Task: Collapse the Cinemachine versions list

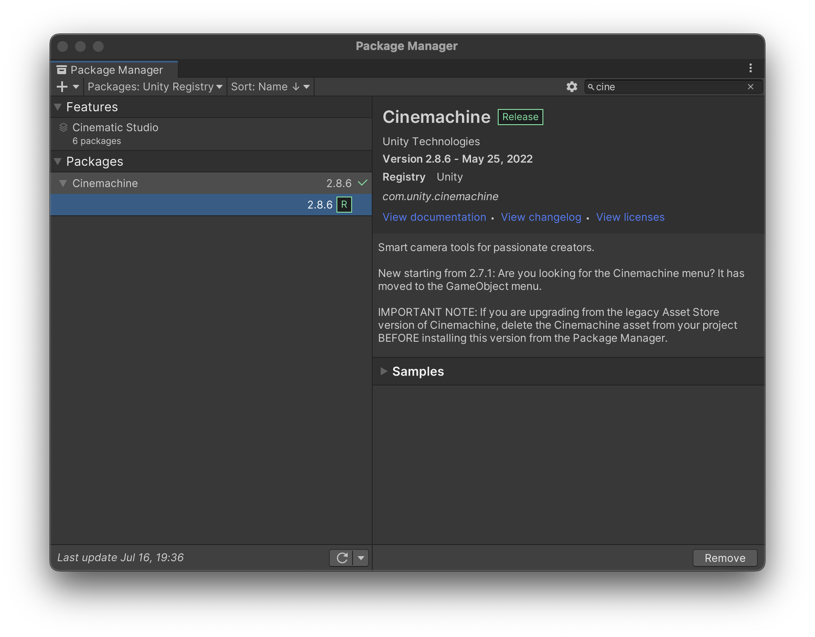Action: pos(63,183)
